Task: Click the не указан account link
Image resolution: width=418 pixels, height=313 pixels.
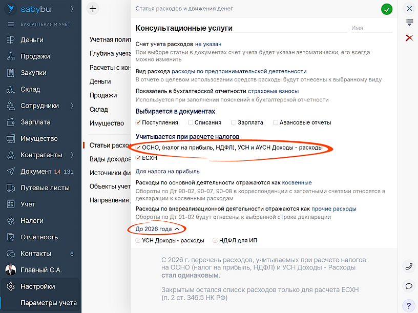Action: pos(208,44)
